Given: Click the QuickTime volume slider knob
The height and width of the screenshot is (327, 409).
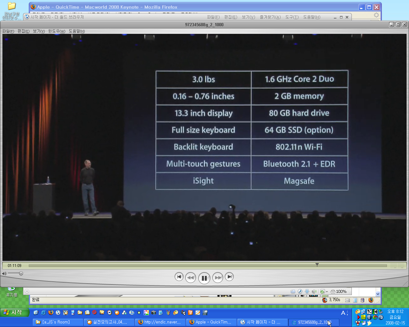Looking at the screenshot, I should pyautogui.click(x=21, y=273).
